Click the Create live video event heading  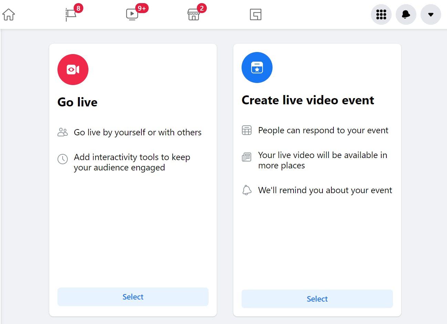pos(308,100)
